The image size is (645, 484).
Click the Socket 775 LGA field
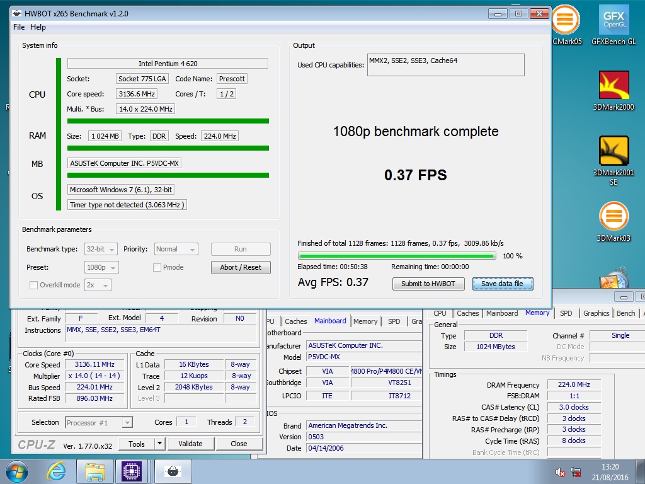(x=142, y=79)
